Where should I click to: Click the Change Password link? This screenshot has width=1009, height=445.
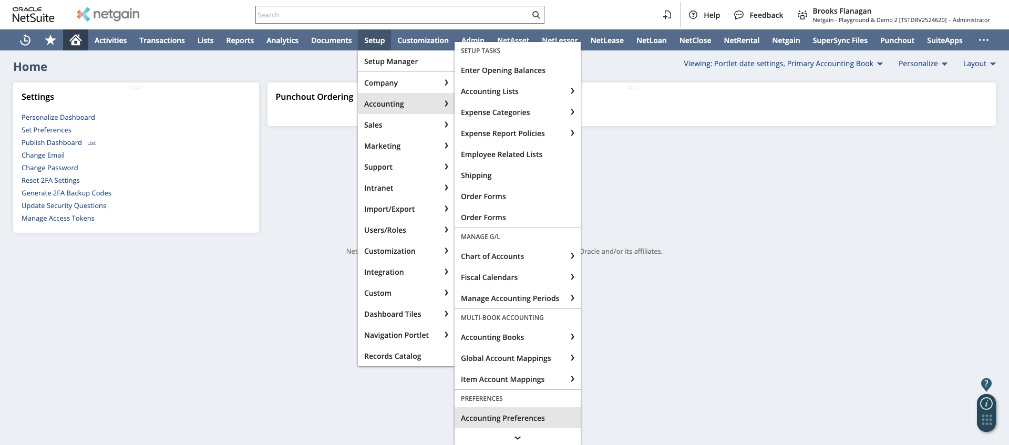[49, 168]
